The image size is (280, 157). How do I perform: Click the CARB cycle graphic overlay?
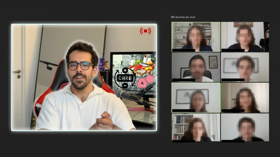coord(125,78)
